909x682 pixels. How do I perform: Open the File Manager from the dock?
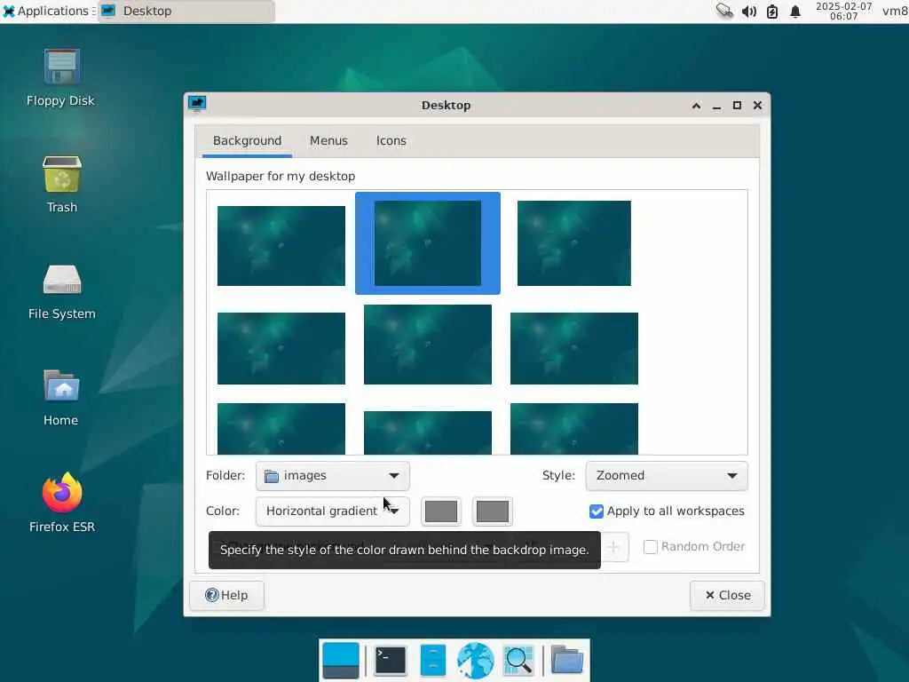(x=432, y=660)
